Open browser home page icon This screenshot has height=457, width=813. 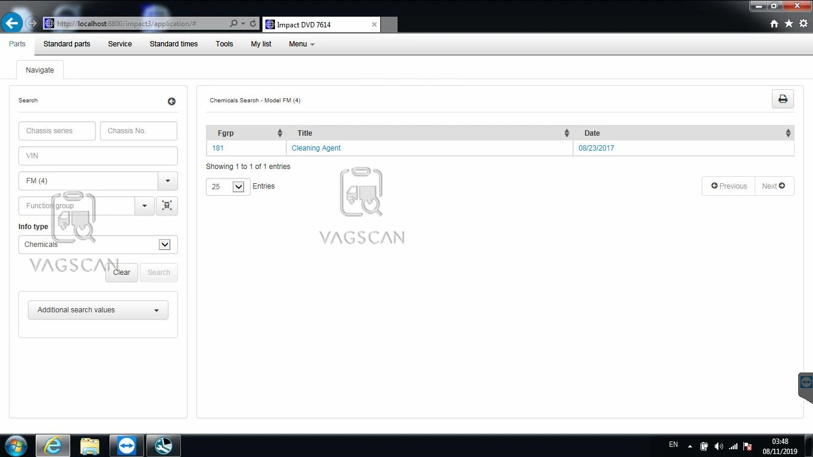click(774, 24)
